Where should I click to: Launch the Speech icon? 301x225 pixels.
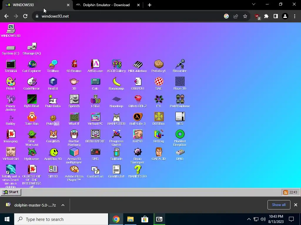coord(74,101)
